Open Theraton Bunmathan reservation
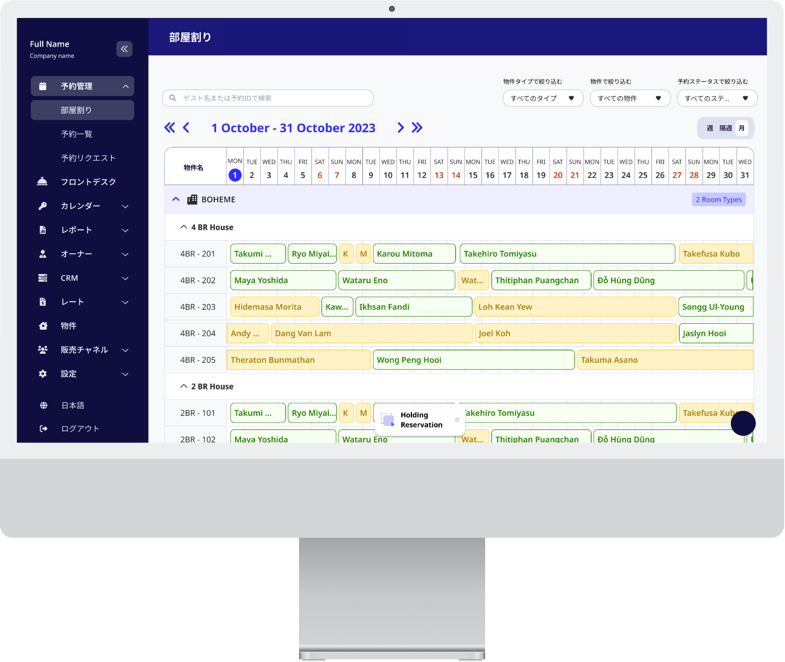785x662 pixels. [299, 360]
